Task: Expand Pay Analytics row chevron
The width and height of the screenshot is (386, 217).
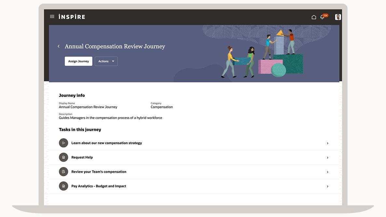Action: (x=327, y=186)
